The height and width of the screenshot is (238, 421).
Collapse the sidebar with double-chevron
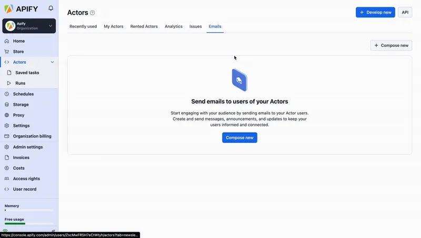pyautogui.click(x=54, y=231)
